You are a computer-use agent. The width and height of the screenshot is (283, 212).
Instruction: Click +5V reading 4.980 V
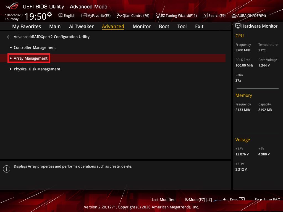coord(264,154)
